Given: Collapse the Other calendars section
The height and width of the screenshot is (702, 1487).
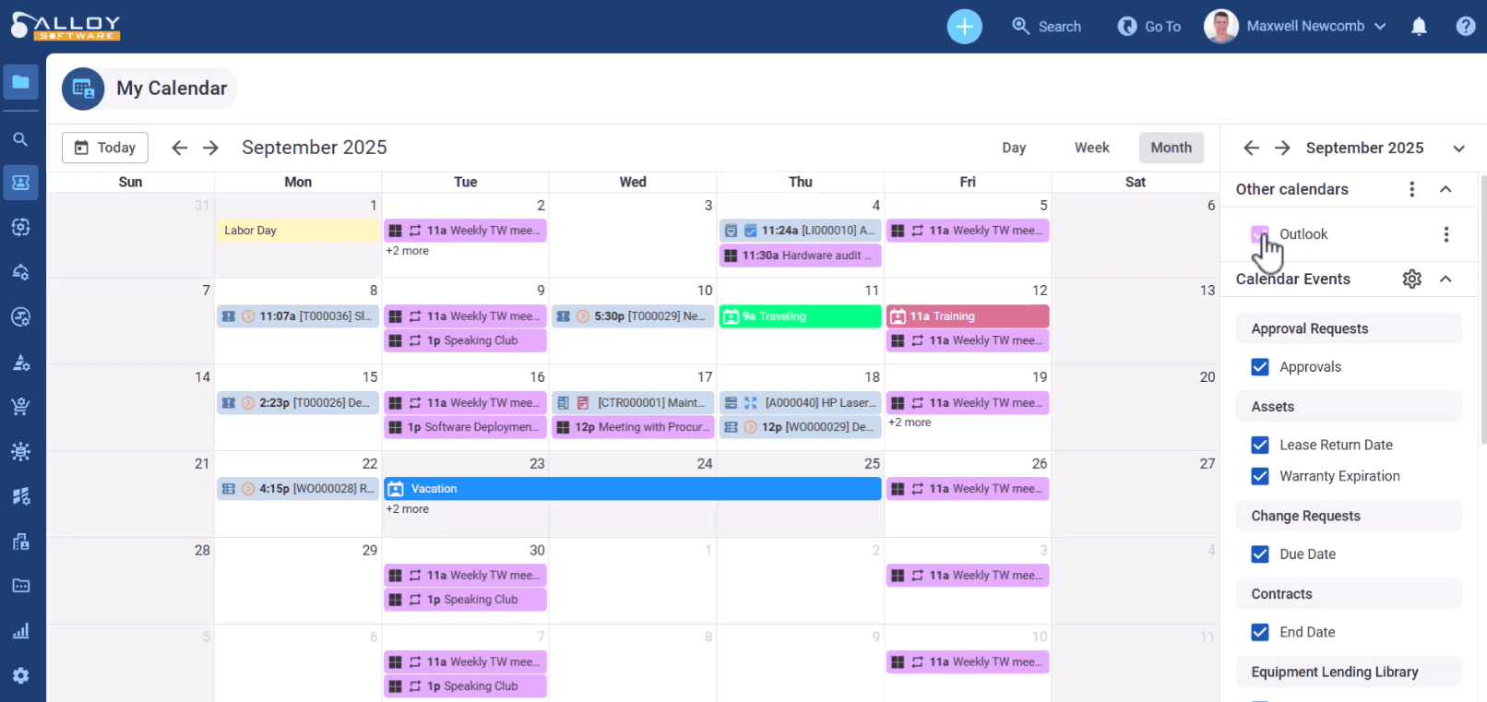Looking at the screenshot, I should (x=1445, y=189).
